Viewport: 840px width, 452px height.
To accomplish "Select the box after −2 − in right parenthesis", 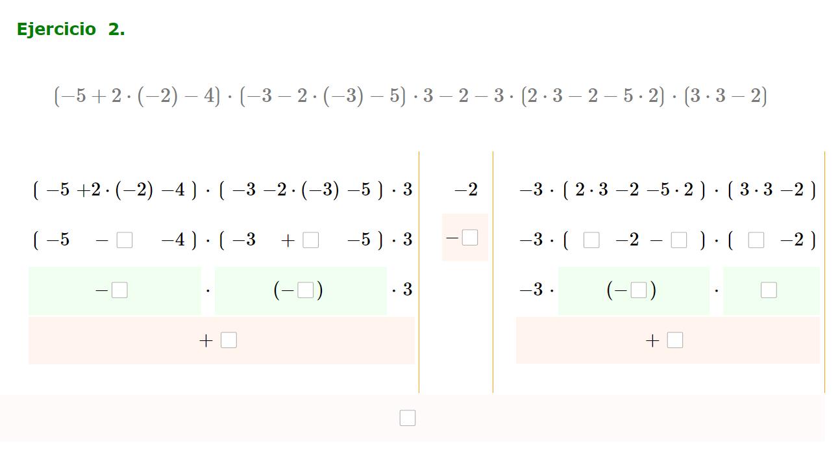I will coord(679,240).
